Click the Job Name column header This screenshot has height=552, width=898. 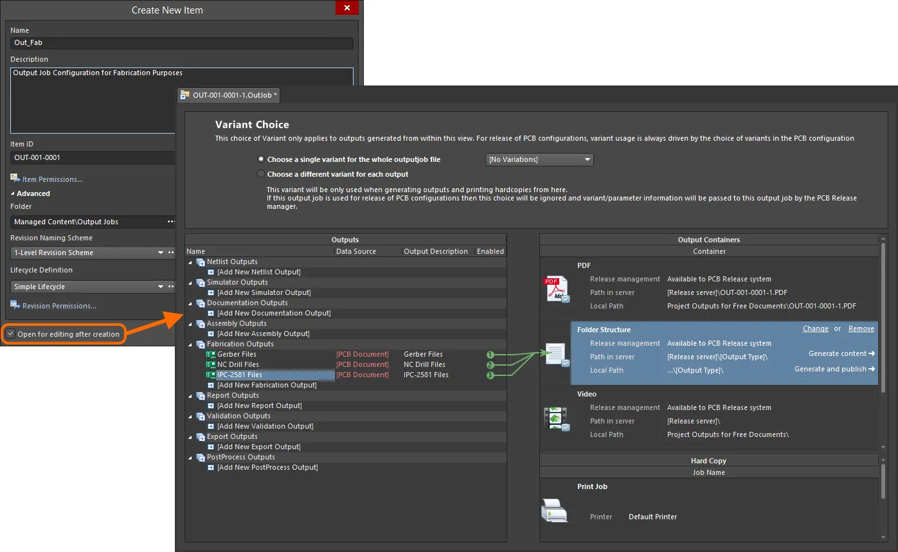(709, 472)
